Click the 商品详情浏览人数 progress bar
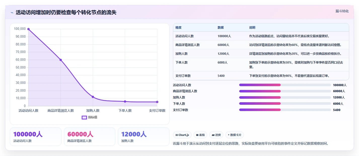 (x=285, y=91)
